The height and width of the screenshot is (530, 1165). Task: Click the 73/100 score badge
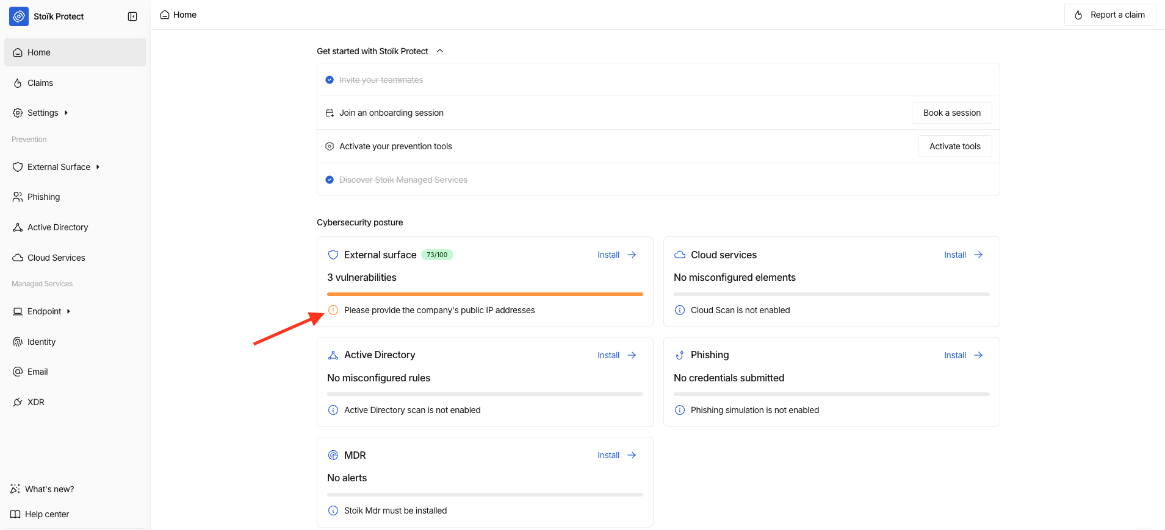[x=437, y=255]
